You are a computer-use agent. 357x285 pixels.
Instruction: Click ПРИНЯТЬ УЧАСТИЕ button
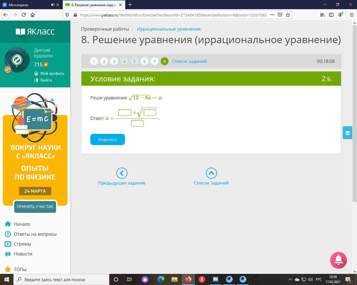click(35, 207)
